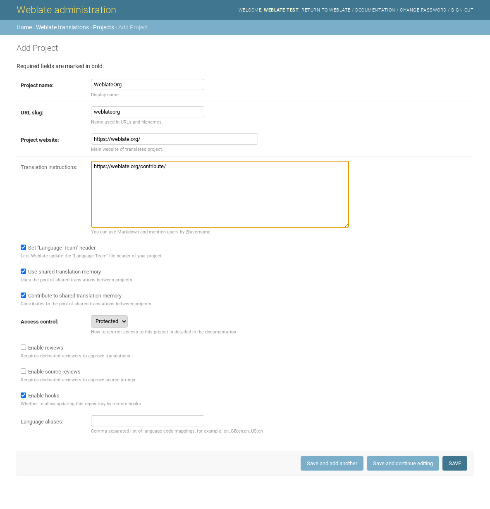Click inside Translation instructions textarea
The height and width of the screenshot is (509, 490).
point(220,194)
